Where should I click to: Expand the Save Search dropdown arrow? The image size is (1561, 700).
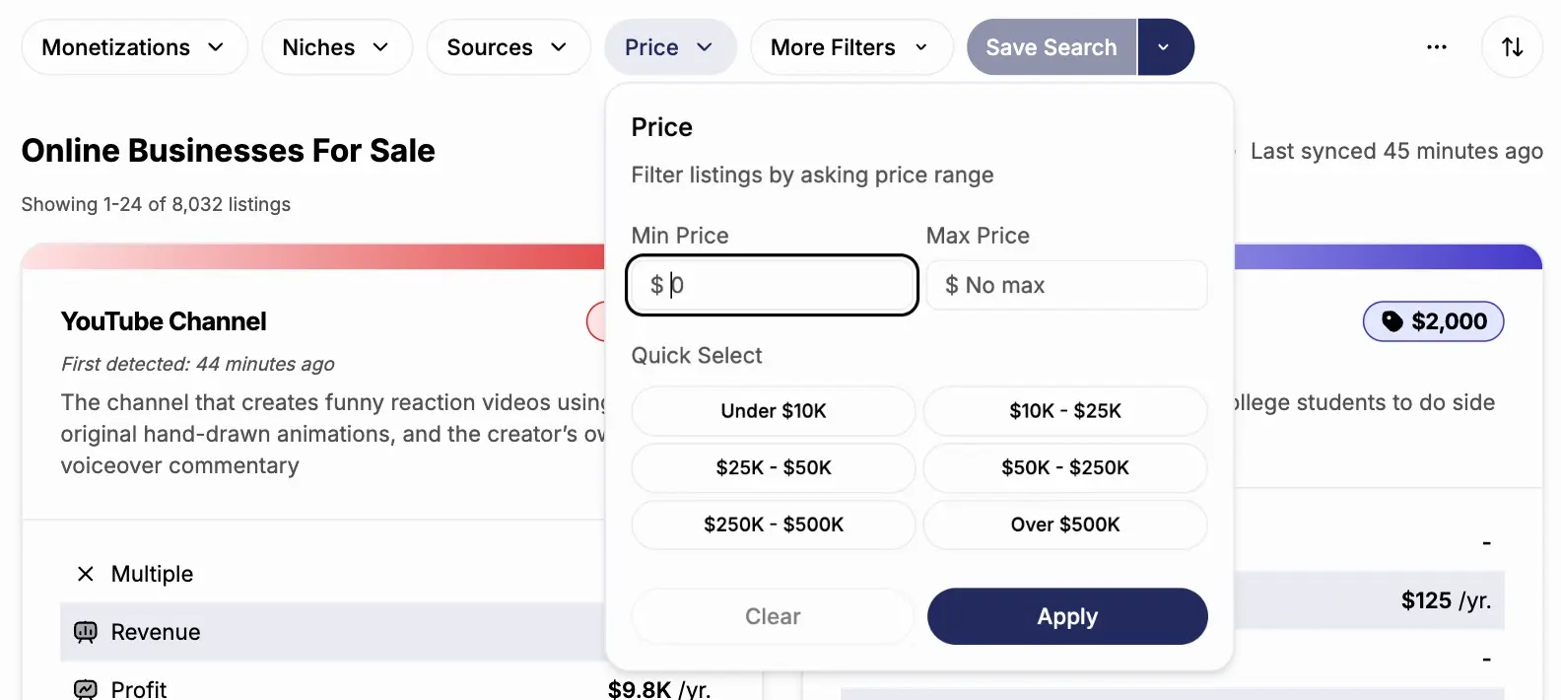[x=1164, y=47]
